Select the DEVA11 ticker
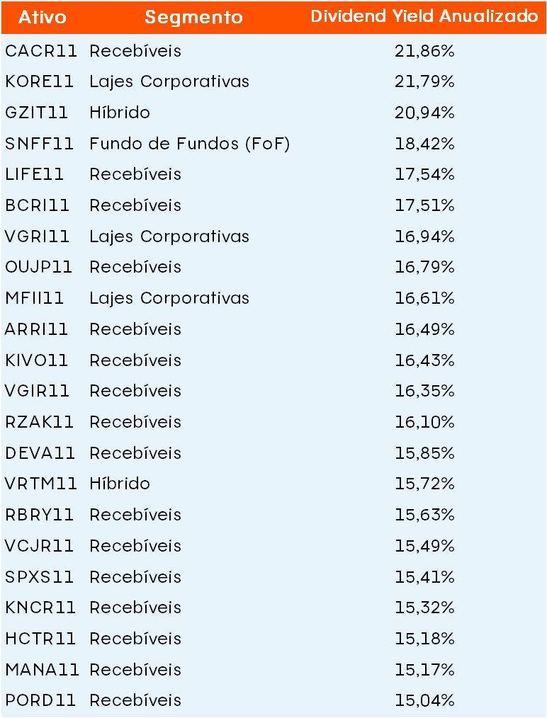Image resolution: width=547 pixels, height=718 pixels. point(40,453)
